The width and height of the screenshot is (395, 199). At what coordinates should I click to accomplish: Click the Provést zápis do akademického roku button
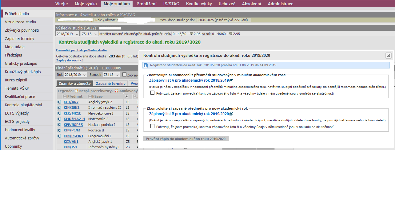(186, 139)
